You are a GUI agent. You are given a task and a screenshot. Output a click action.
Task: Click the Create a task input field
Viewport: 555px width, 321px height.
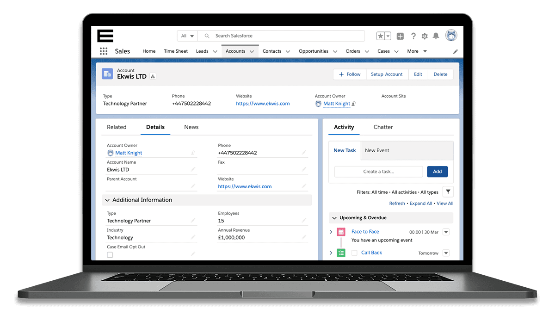coord(378,172)
